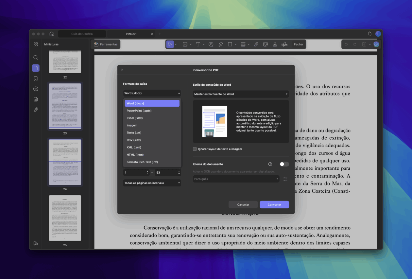Add a new tab with plus

pos(160,34)
